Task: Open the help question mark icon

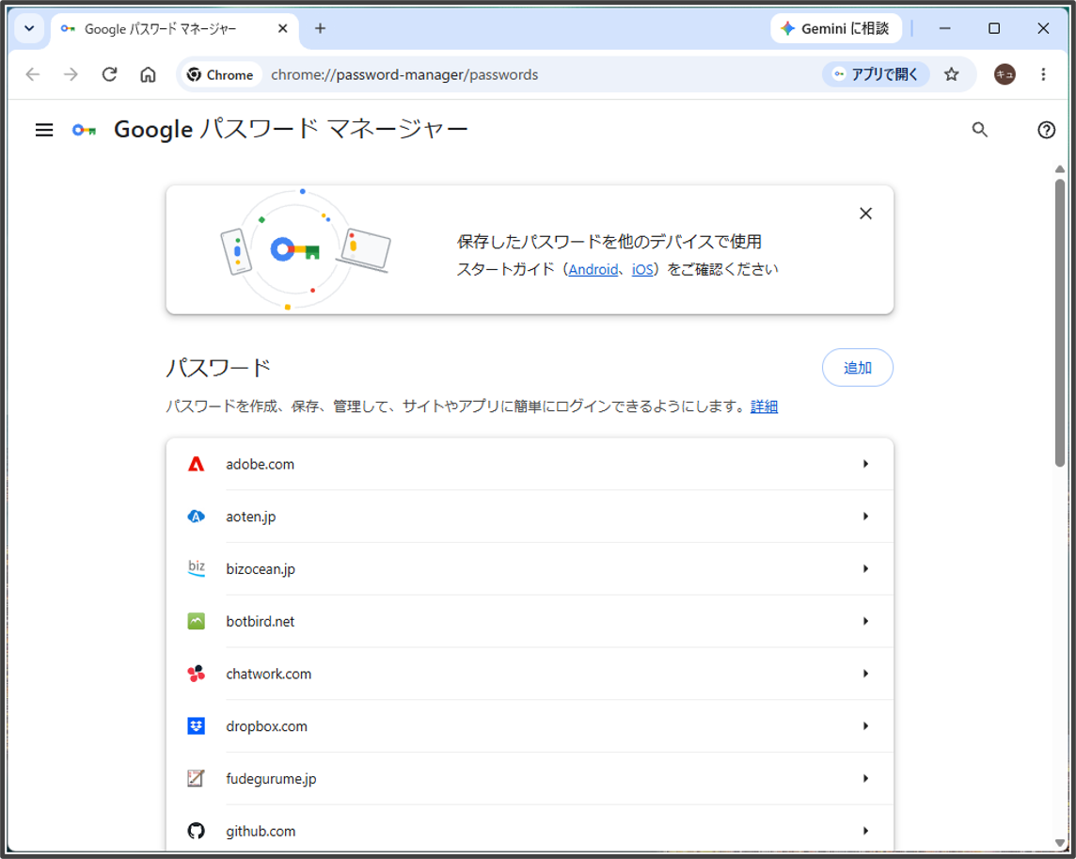Action: click(x=1046, y=130)
